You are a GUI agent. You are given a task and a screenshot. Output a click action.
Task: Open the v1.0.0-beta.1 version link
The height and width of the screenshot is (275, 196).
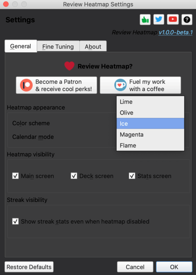(175, 33)
